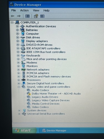Click the Dolby Home Theater warning icon
The height and width of the screenshot is (139, 104).
pos(29,94)
